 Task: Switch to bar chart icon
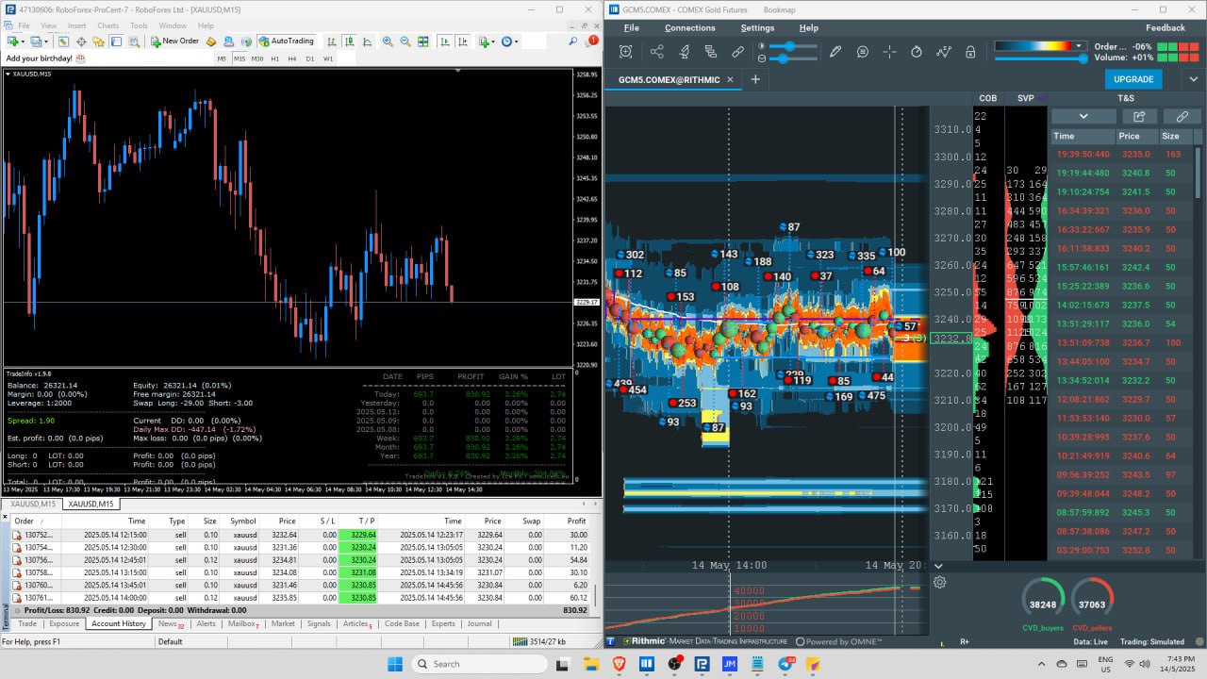[x=331, y=41]
